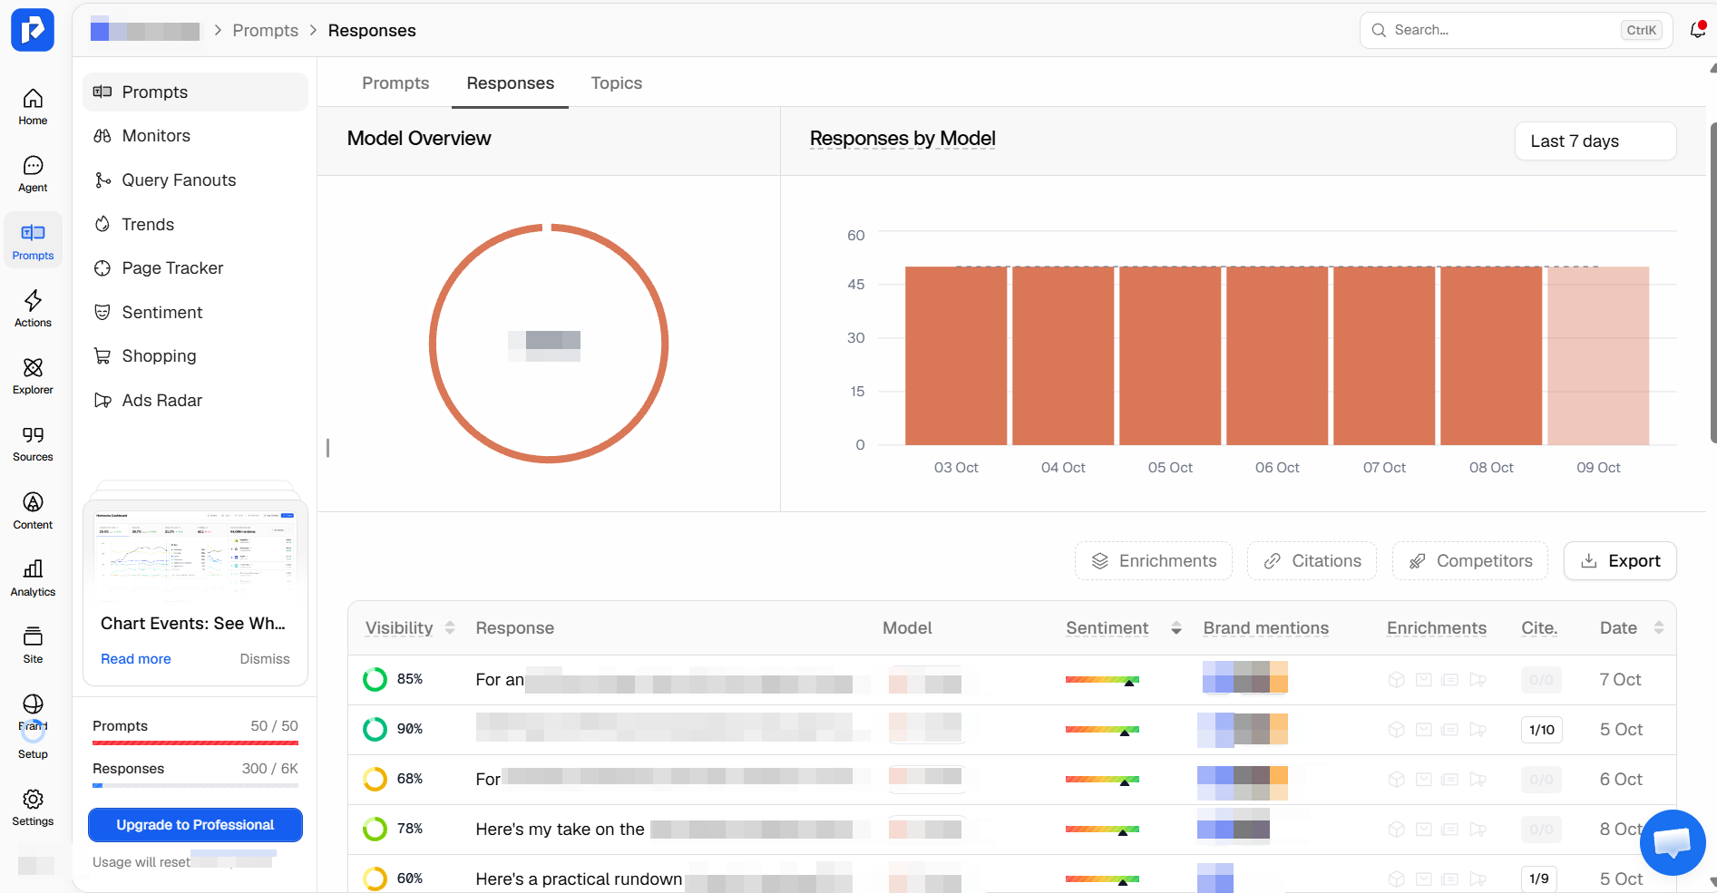Open Settings gear in the sidebar

pos(33,807)
